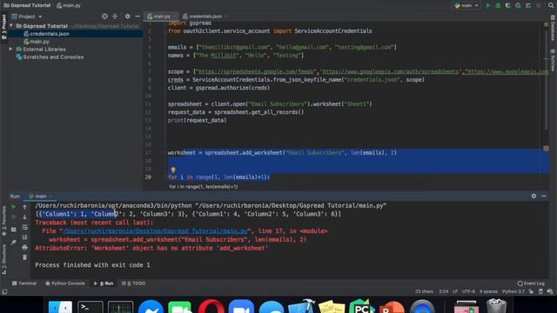This screenshot has height=313, width=557.
Task: Pin the Run tab
Action: 14,243
